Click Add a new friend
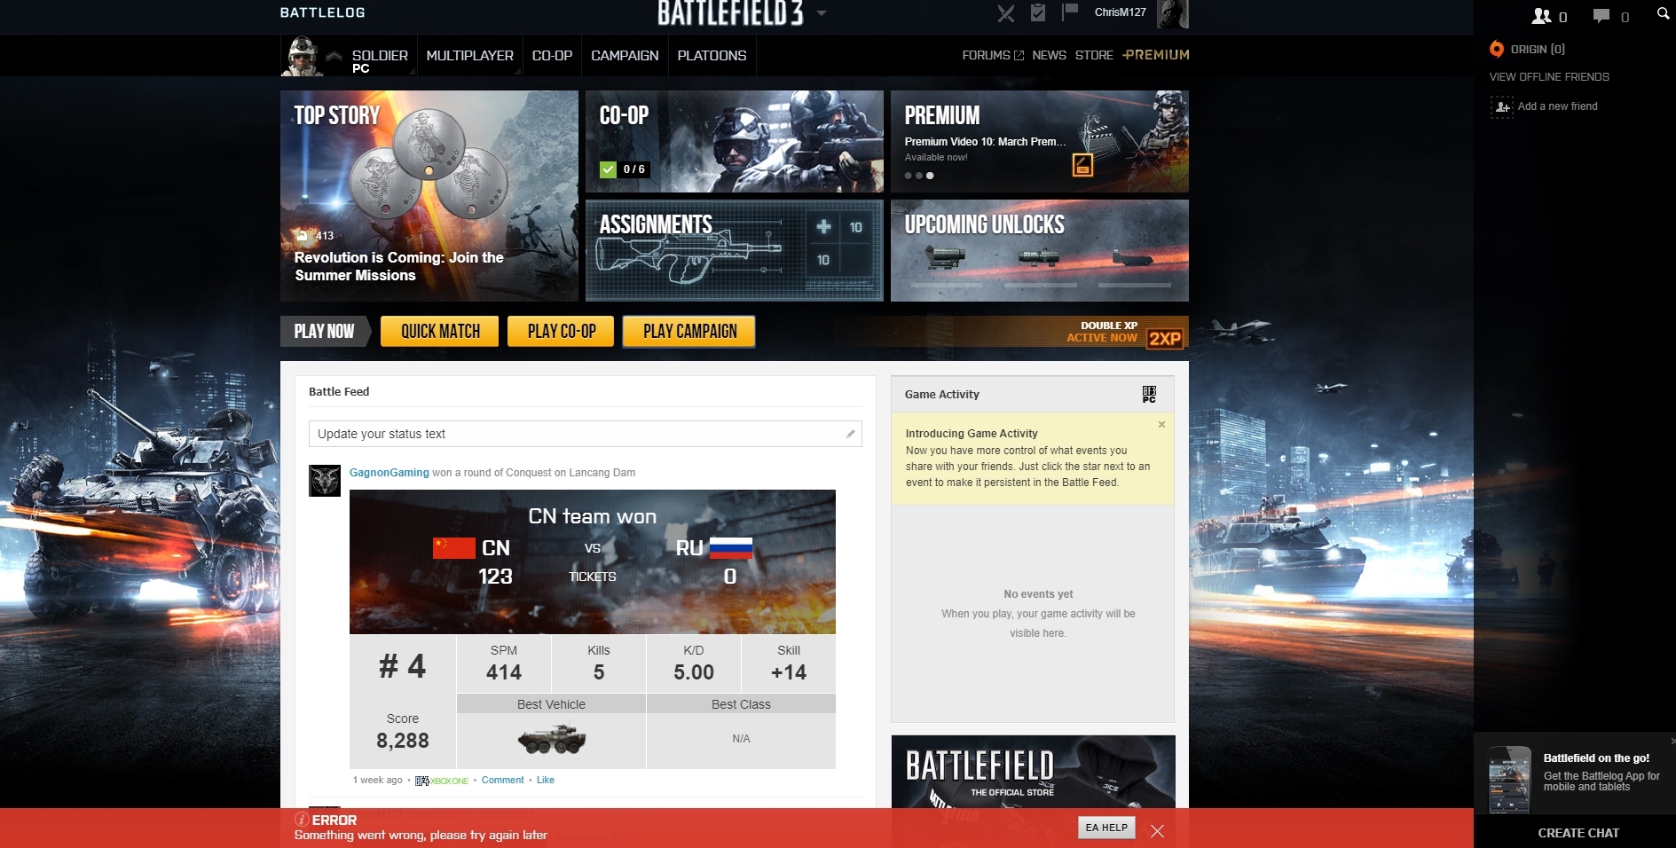Screen dimensions: 1676x848 pos(1557,106)
